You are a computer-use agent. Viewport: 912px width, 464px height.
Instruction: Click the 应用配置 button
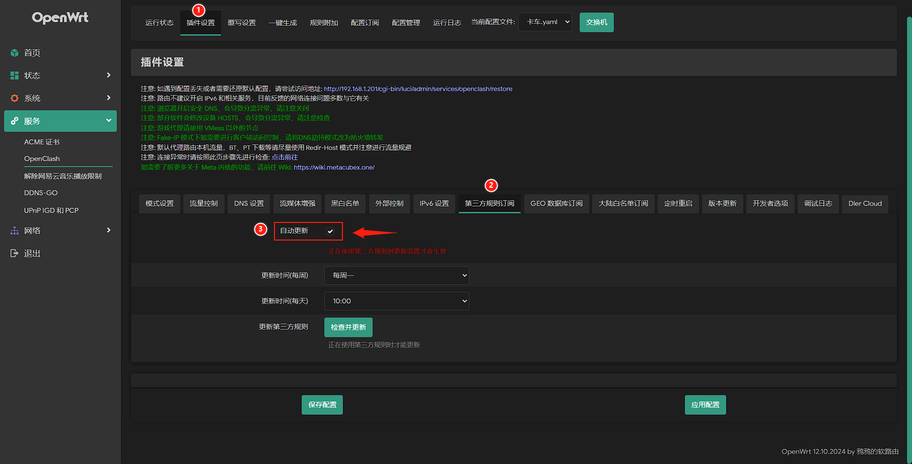coord(706,405)
